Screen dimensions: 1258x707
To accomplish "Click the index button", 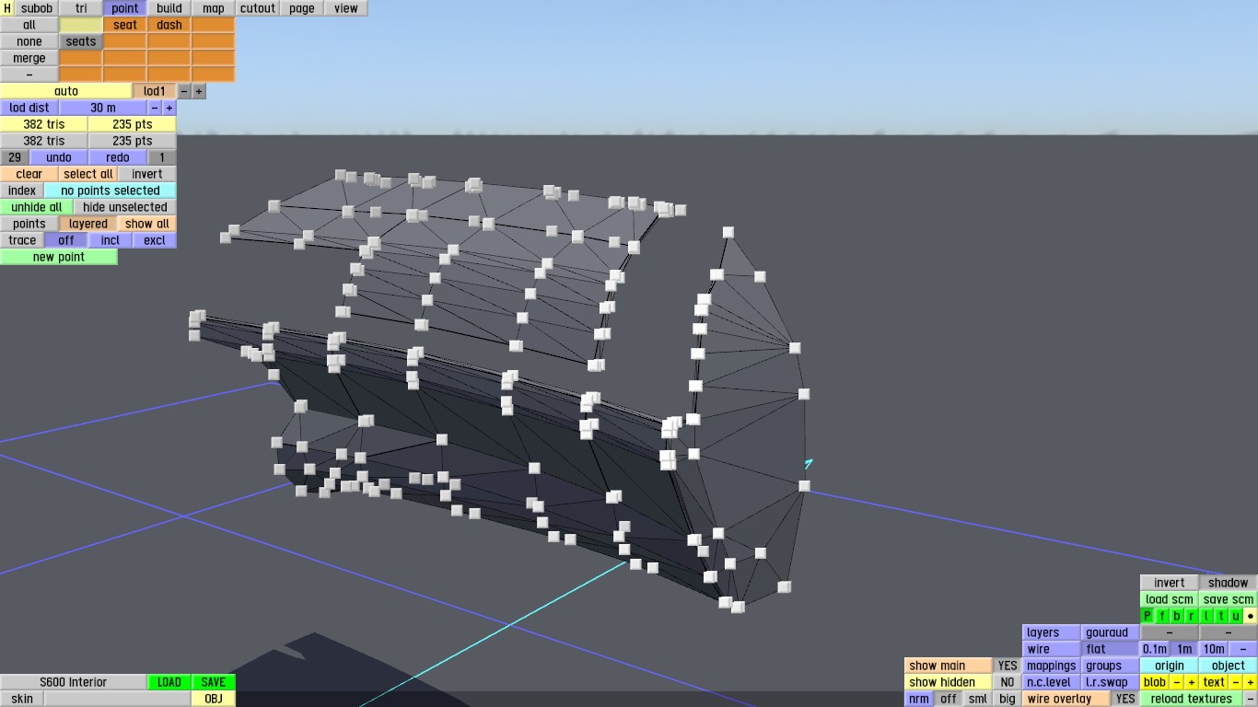I will click(x=22, y=191).
